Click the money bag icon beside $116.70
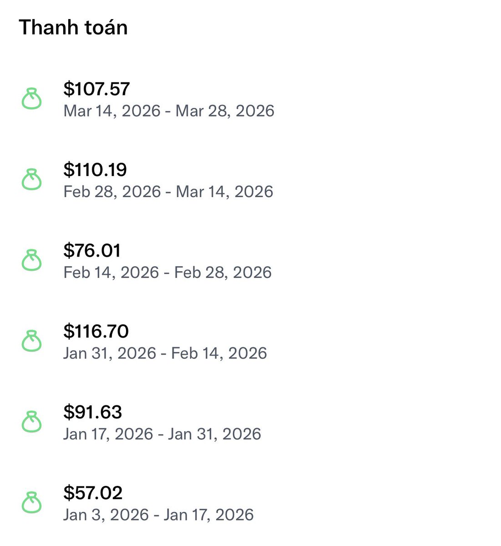Viewport: 501px width, 546px height. coord(32,341)
